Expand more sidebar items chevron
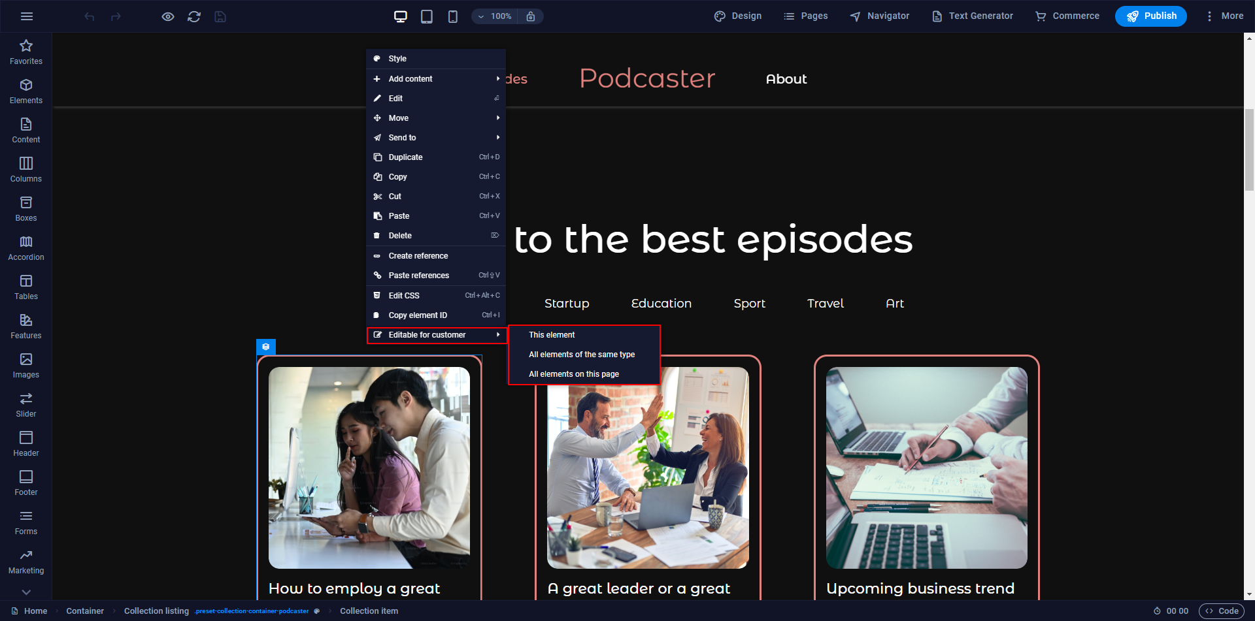This screenshot has height=621, width=1255. click(x=26, y=592)
